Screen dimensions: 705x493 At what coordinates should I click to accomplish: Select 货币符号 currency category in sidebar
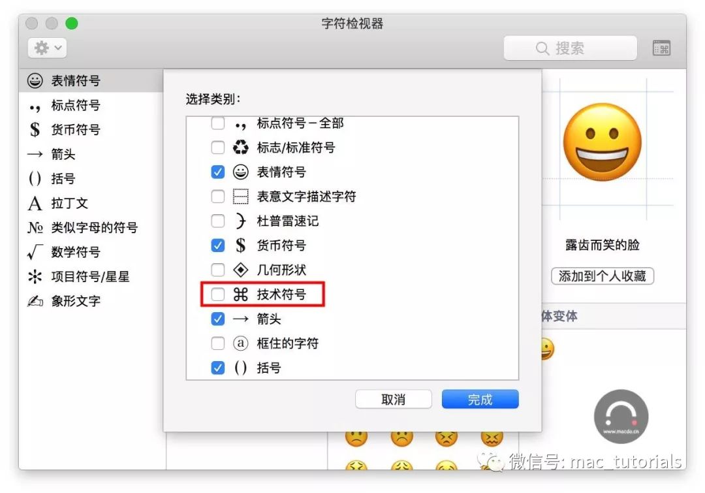[91, 129]
